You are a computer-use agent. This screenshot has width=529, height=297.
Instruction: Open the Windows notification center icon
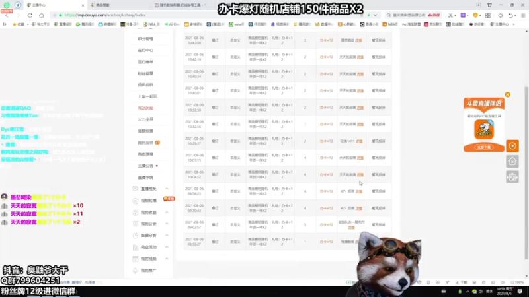coord(520,291)
